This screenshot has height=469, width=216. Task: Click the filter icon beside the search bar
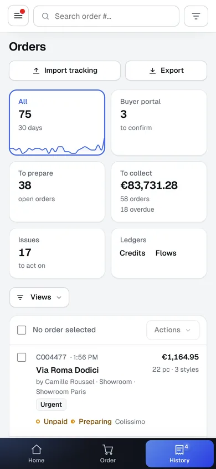tap(196, 16)
